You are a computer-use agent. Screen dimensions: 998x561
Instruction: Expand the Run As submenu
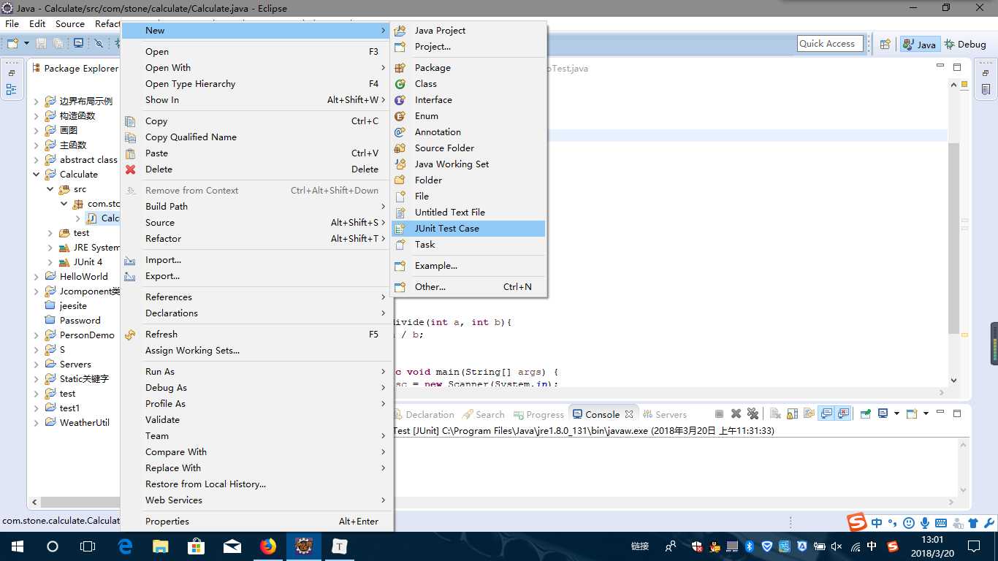(383, 372)
